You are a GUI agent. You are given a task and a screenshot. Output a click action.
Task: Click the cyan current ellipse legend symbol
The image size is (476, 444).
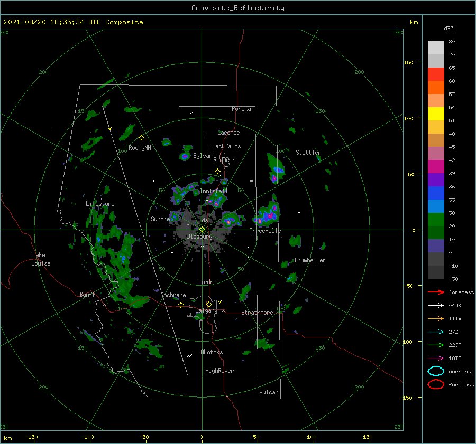coord(436,371)
